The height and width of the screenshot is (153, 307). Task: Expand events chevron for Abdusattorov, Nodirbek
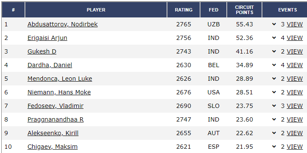pos(274,24)
